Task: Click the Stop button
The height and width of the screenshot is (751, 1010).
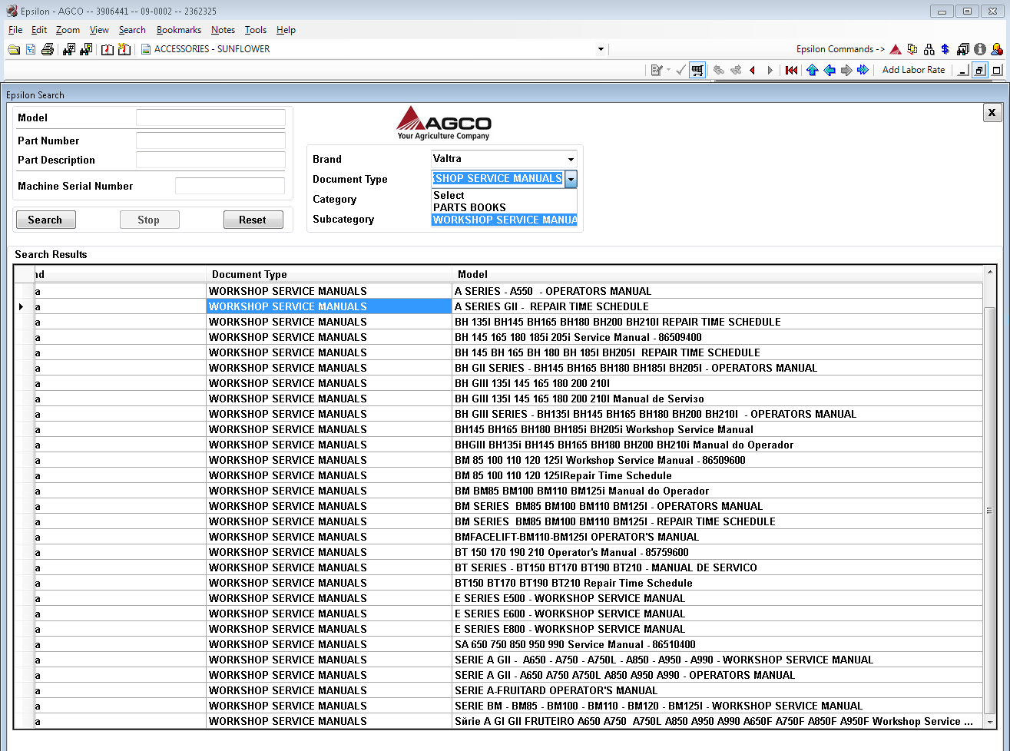Action: coord(149,220)
